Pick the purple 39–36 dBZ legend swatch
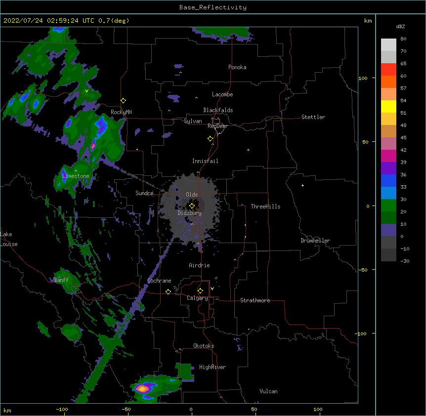Viewport: 426px width, 416px height. click(388, 168)
